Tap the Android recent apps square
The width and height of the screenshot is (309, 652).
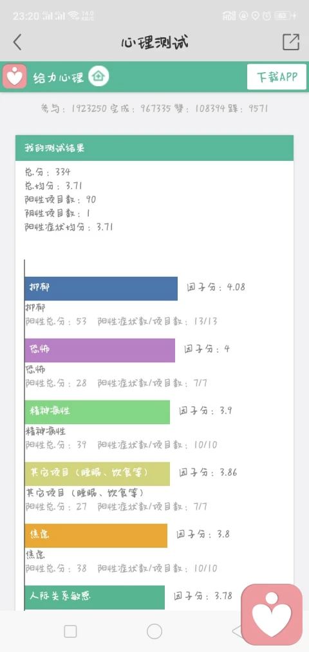coord(70,631)
